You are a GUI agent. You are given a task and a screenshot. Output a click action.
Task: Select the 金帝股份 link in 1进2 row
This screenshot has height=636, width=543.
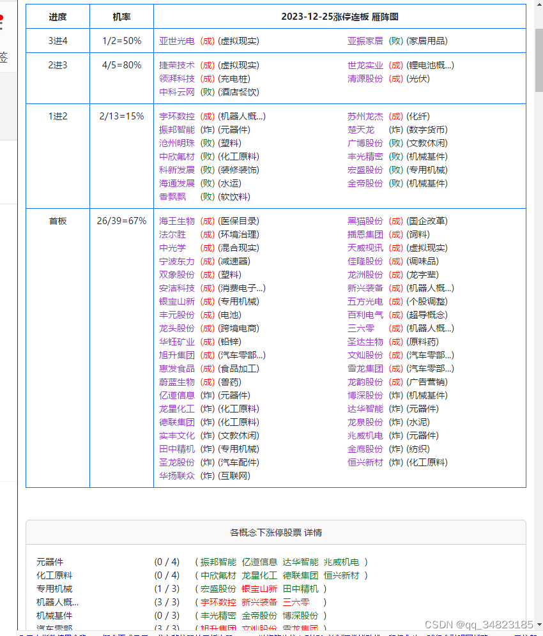point(365,183)
